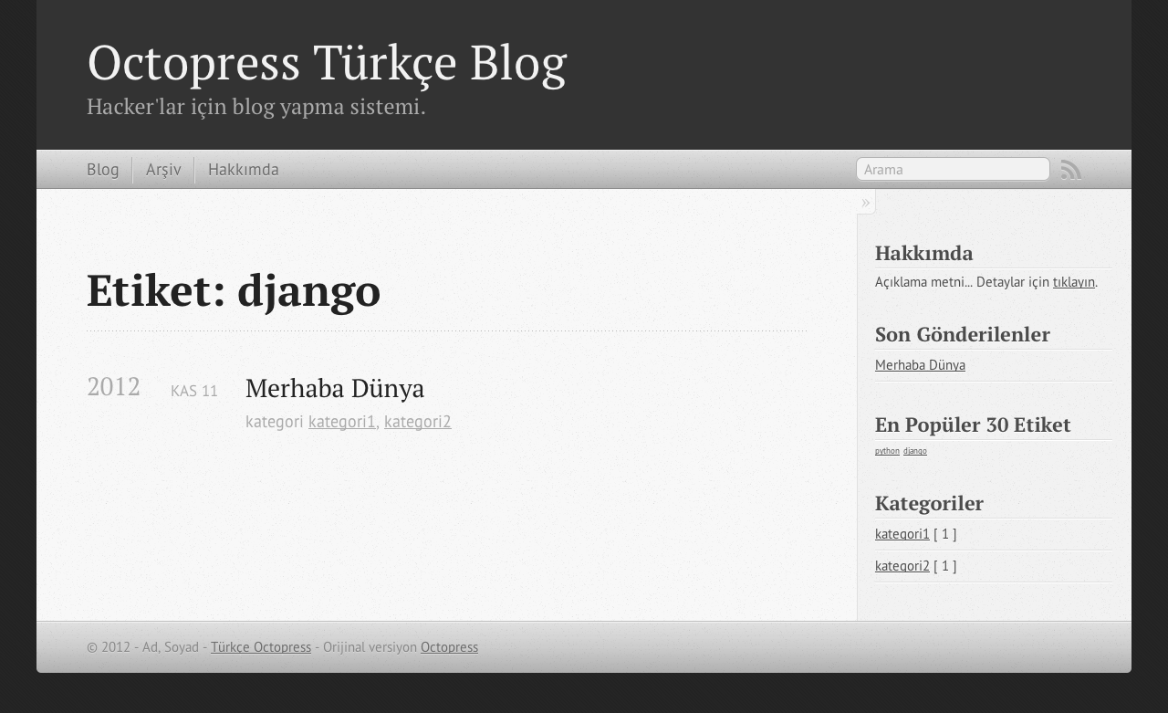Image resolution: width=1168 pixels, height=713 pixels.
Task: Click the blog subtitle text
Action: (256, 107)
